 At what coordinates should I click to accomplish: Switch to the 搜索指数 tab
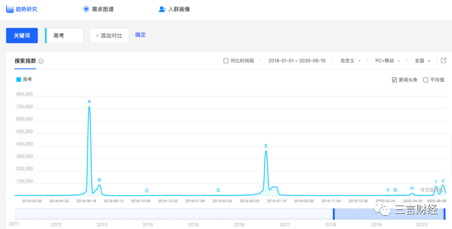point(26,61)
